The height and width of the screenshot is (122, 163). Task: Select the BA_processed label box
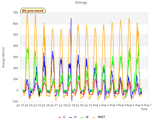[33, 10]
